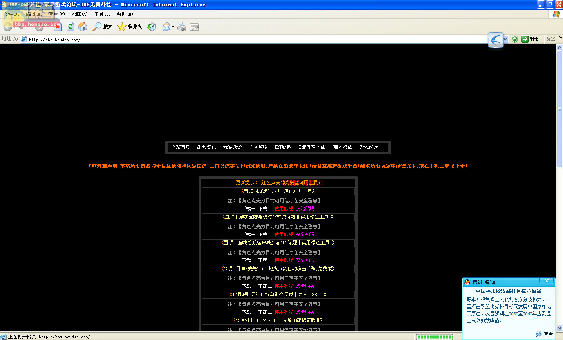Open the 收藏(A) menu

[79, 14]
